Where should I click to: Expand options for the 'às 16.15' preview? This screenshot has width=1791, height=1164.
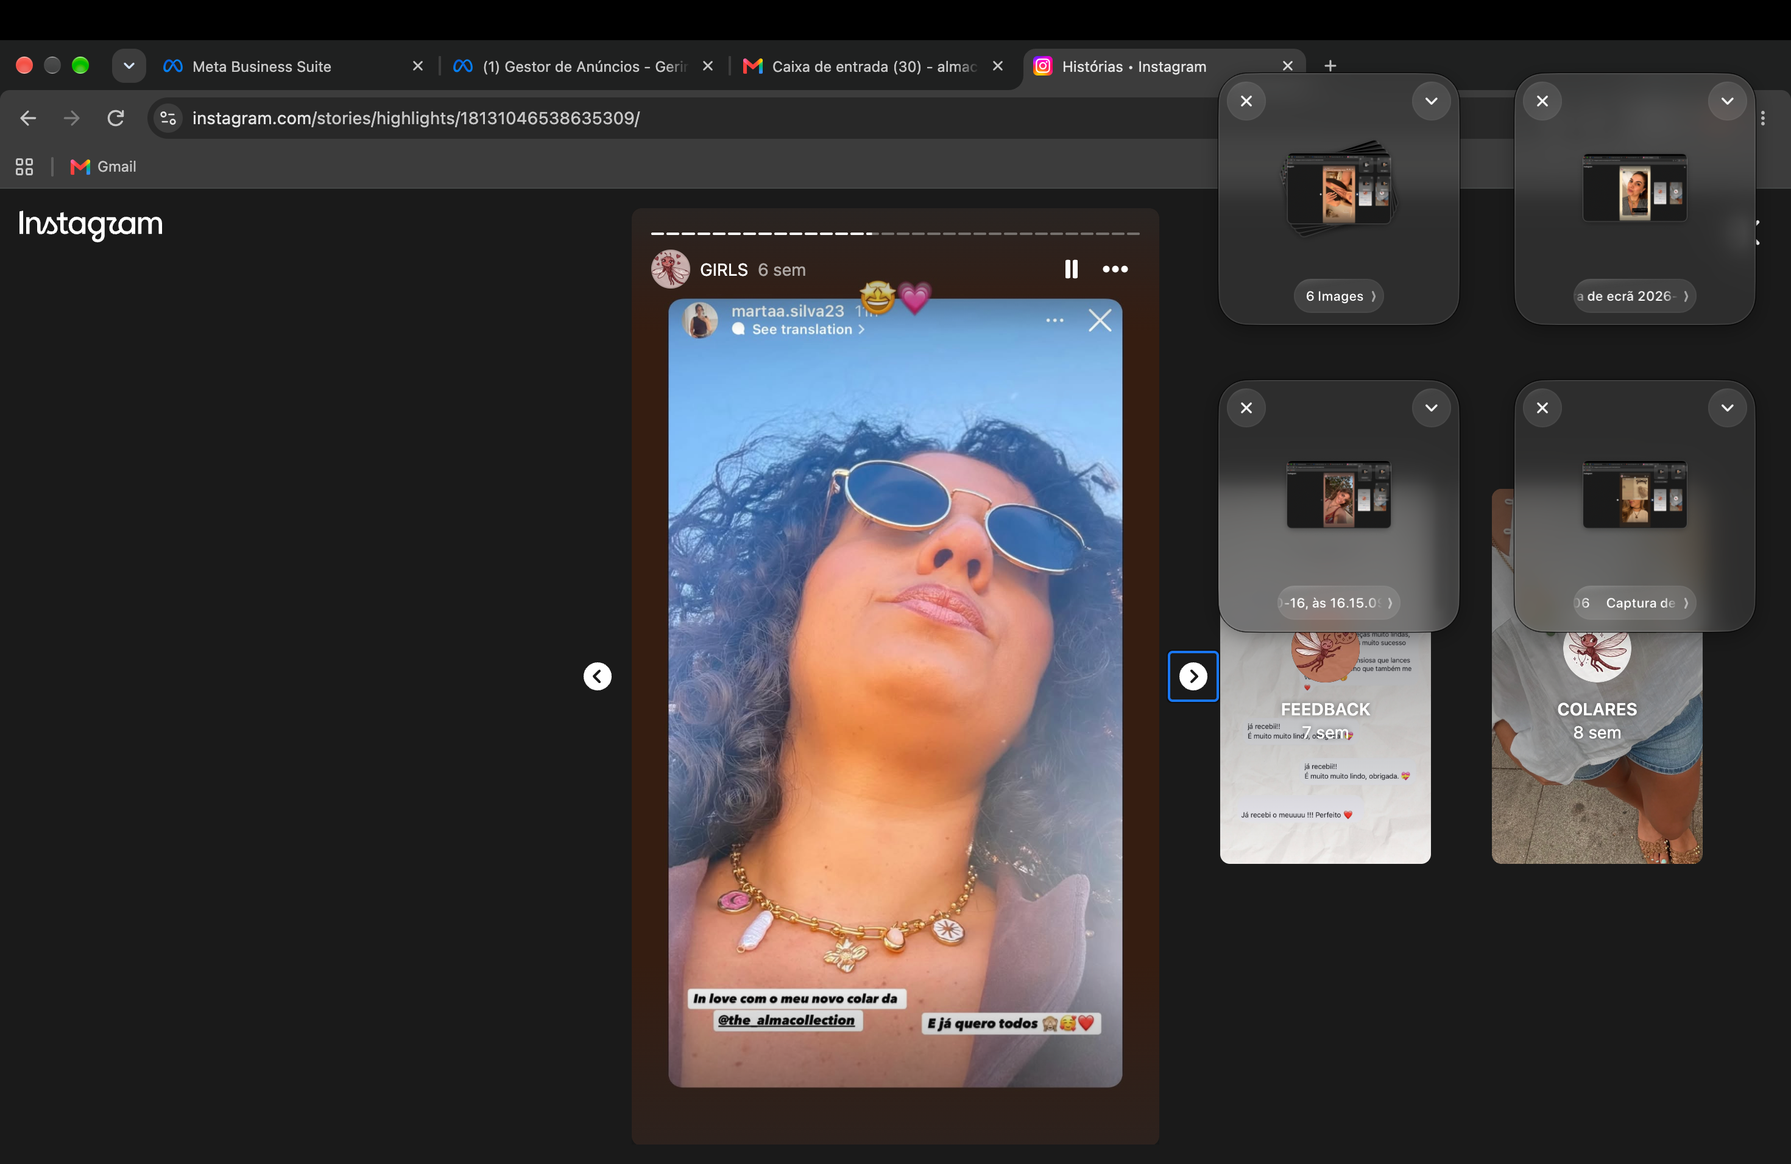click(x=1432, y=407)
